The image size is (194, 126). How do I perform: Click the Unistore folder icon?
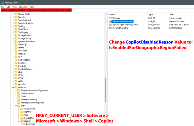pyautogui.click(x=16, y=63)
